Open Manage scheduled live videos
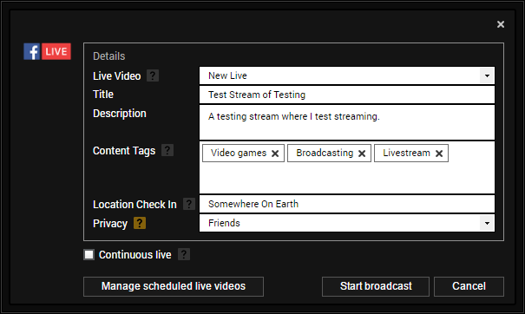The width and height of the screenshot is (525, 314). pos(174,286)
